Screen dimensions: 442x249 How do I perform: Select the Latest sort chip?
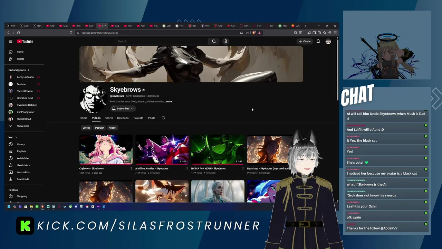pyautogui.click(x=86, y=128)
